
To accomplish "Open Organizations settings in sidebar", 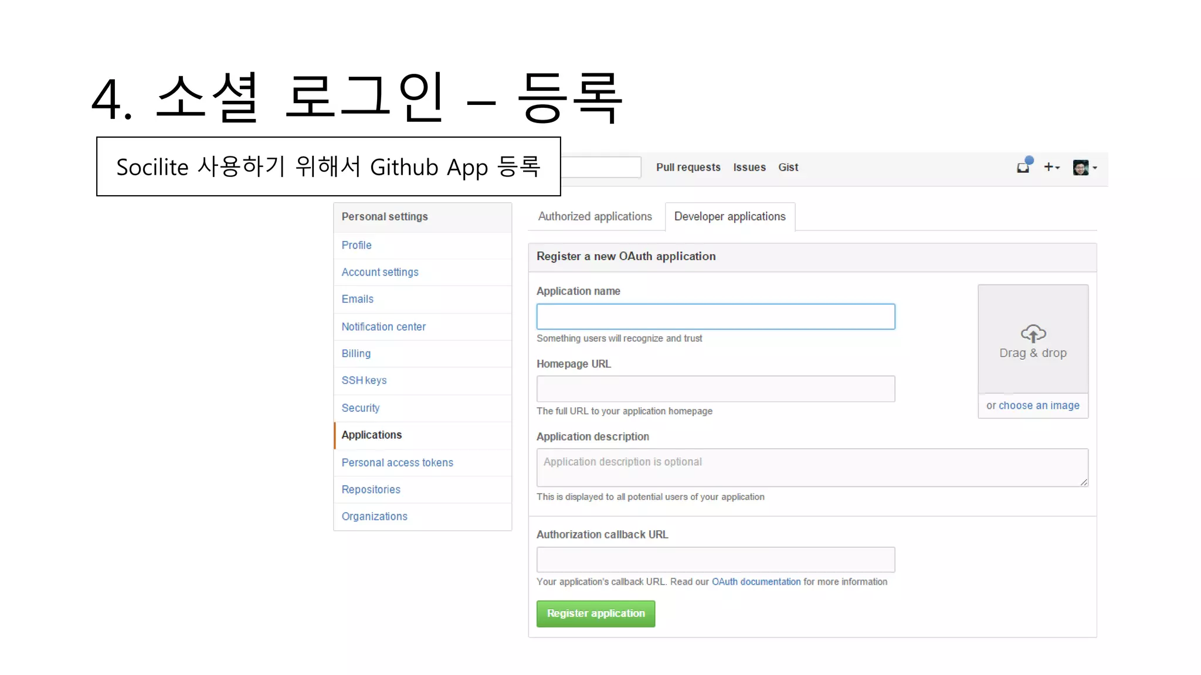I will pyautogui.click(x=422, y=517).
